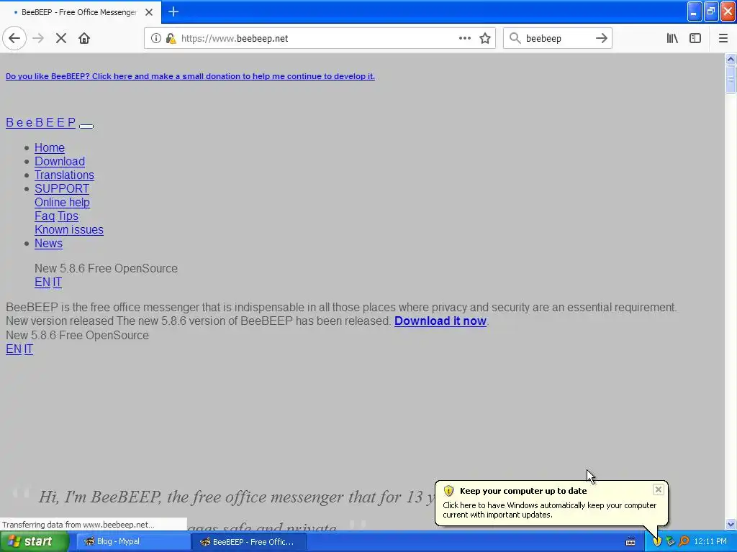The height and width of the screenshot is (552, 737).
Task: Click the 12:11 PM taskbar clock
Action: 710,542
